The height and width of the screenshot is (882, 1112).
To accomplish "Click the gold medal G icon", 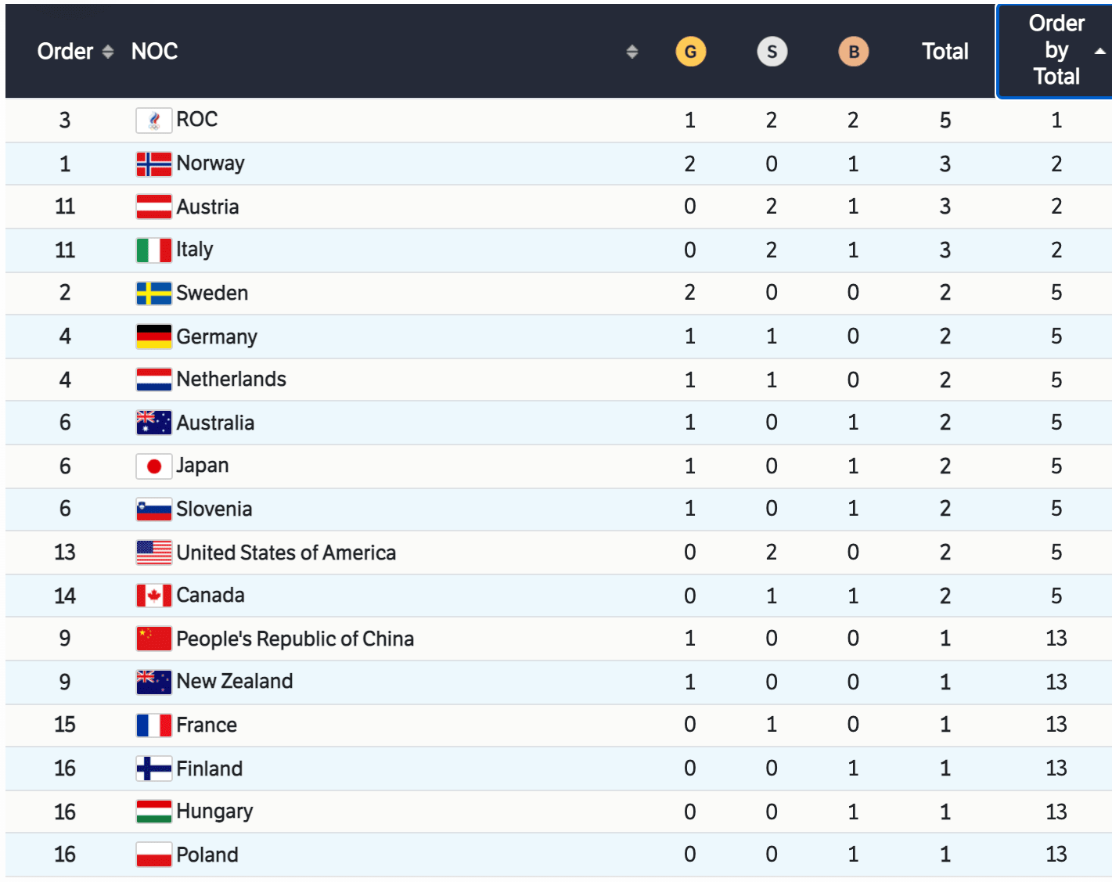I will 690,52.
